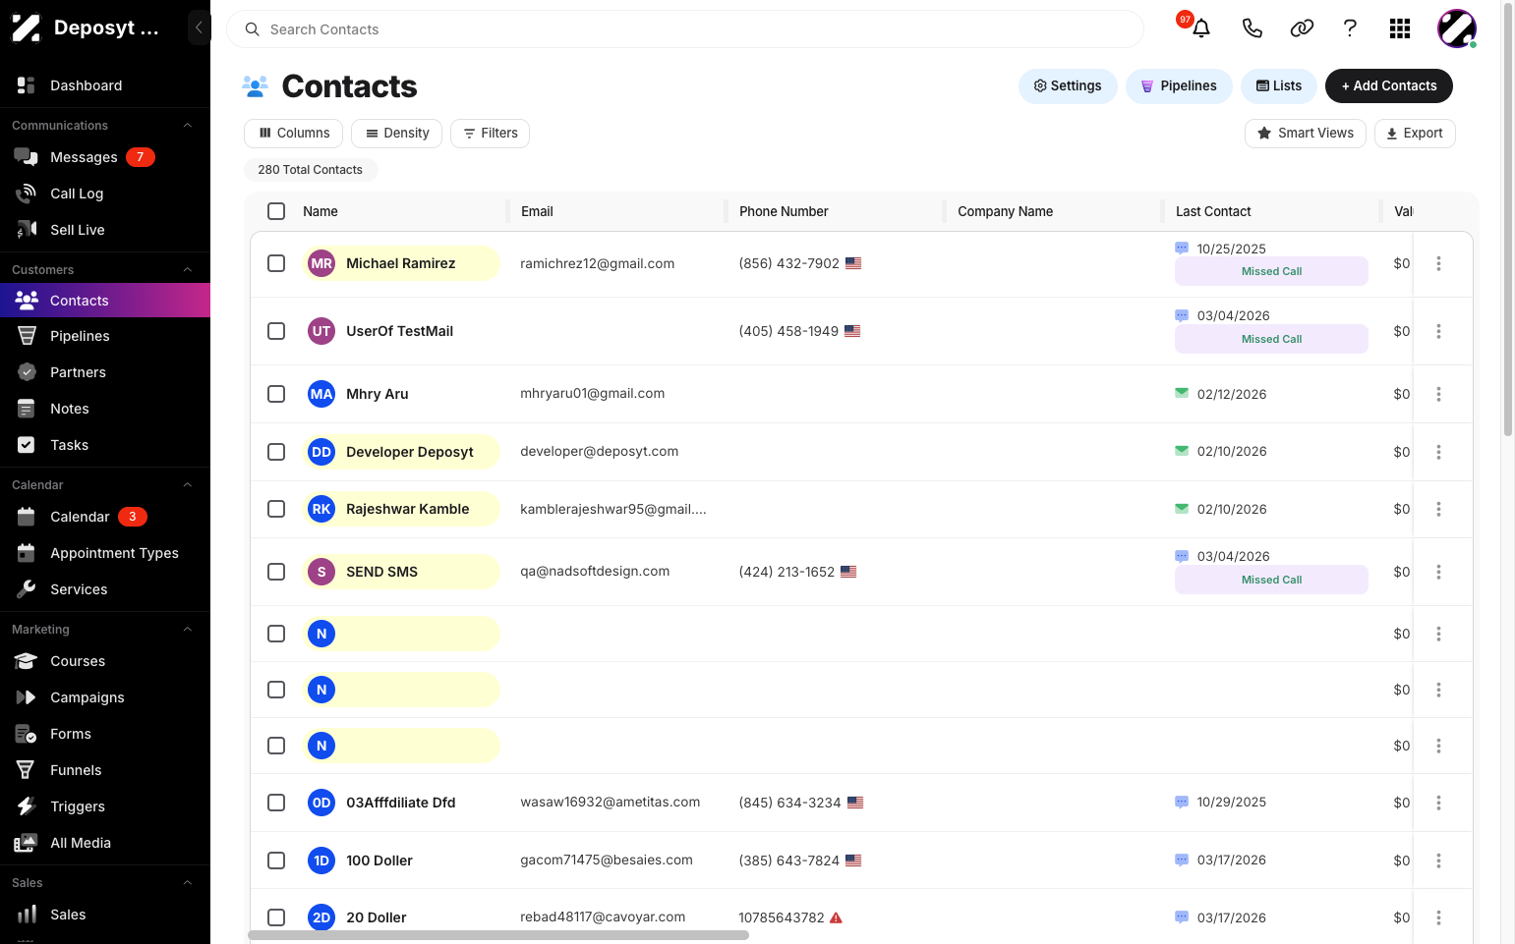The height and width of the screenshot is (944, 1515).
Task: Collapse the Sales sidebar section
Action: click(187, 883)
